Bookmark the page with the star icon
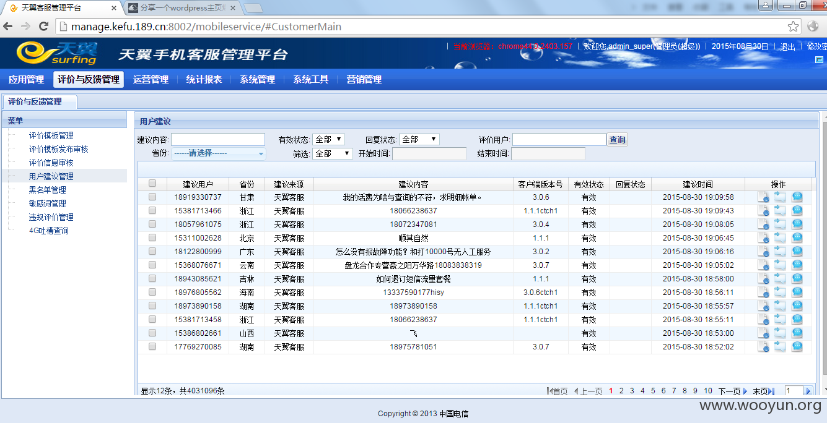Screen dimensions: 827x423 point(793,27)
